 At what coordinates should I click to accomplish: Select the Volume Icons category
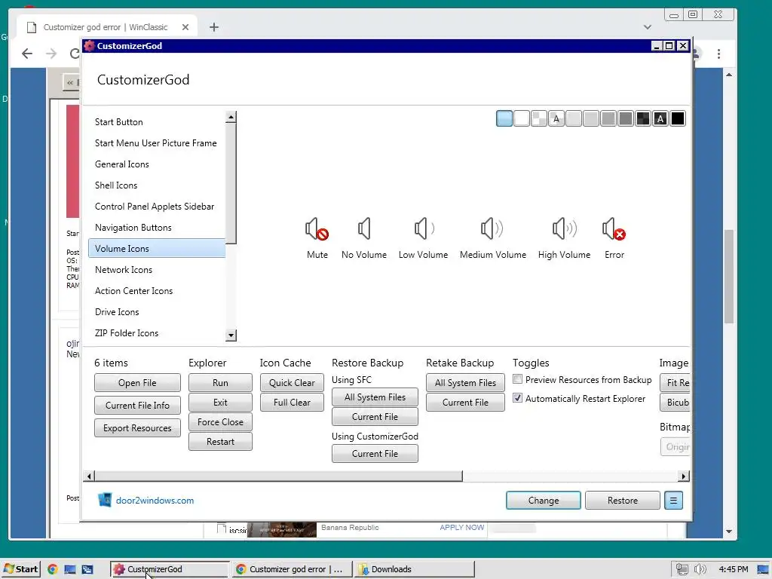157,249
